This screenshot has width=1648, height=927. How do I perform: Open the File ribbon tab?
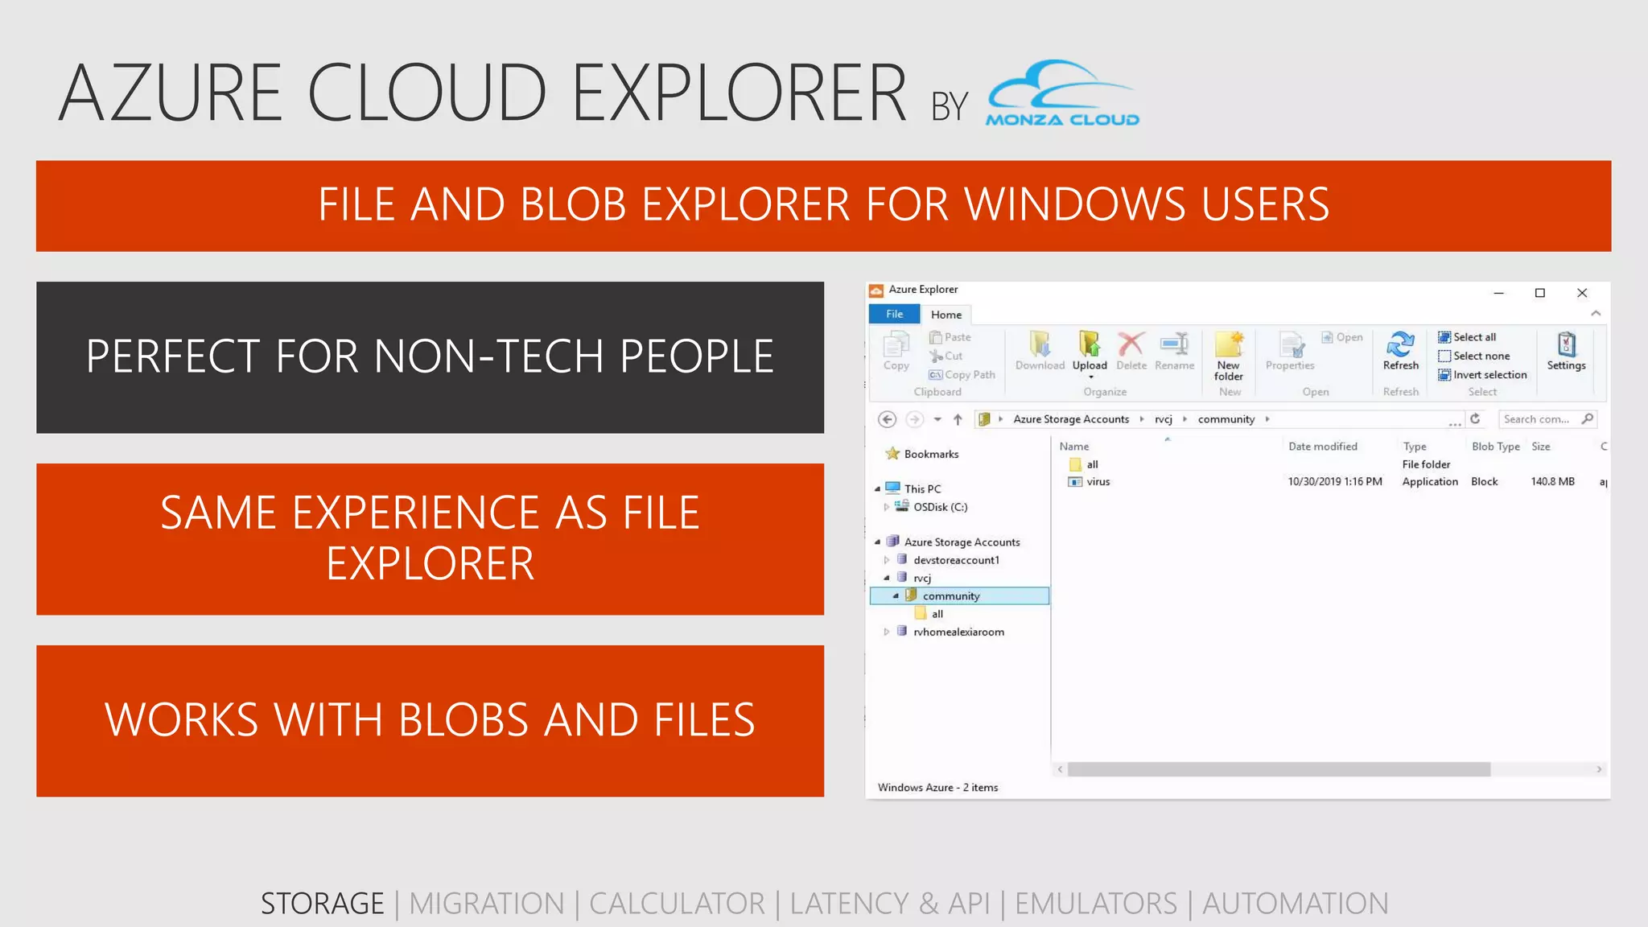coord(894,315)
